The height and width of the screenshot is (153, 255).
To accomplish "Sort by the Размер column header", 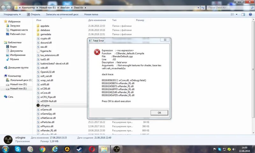I will click(x=140, y=20).
